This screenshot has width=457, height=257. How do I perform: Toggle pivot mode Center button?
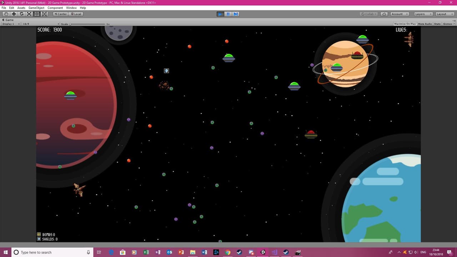click(60, 14)
